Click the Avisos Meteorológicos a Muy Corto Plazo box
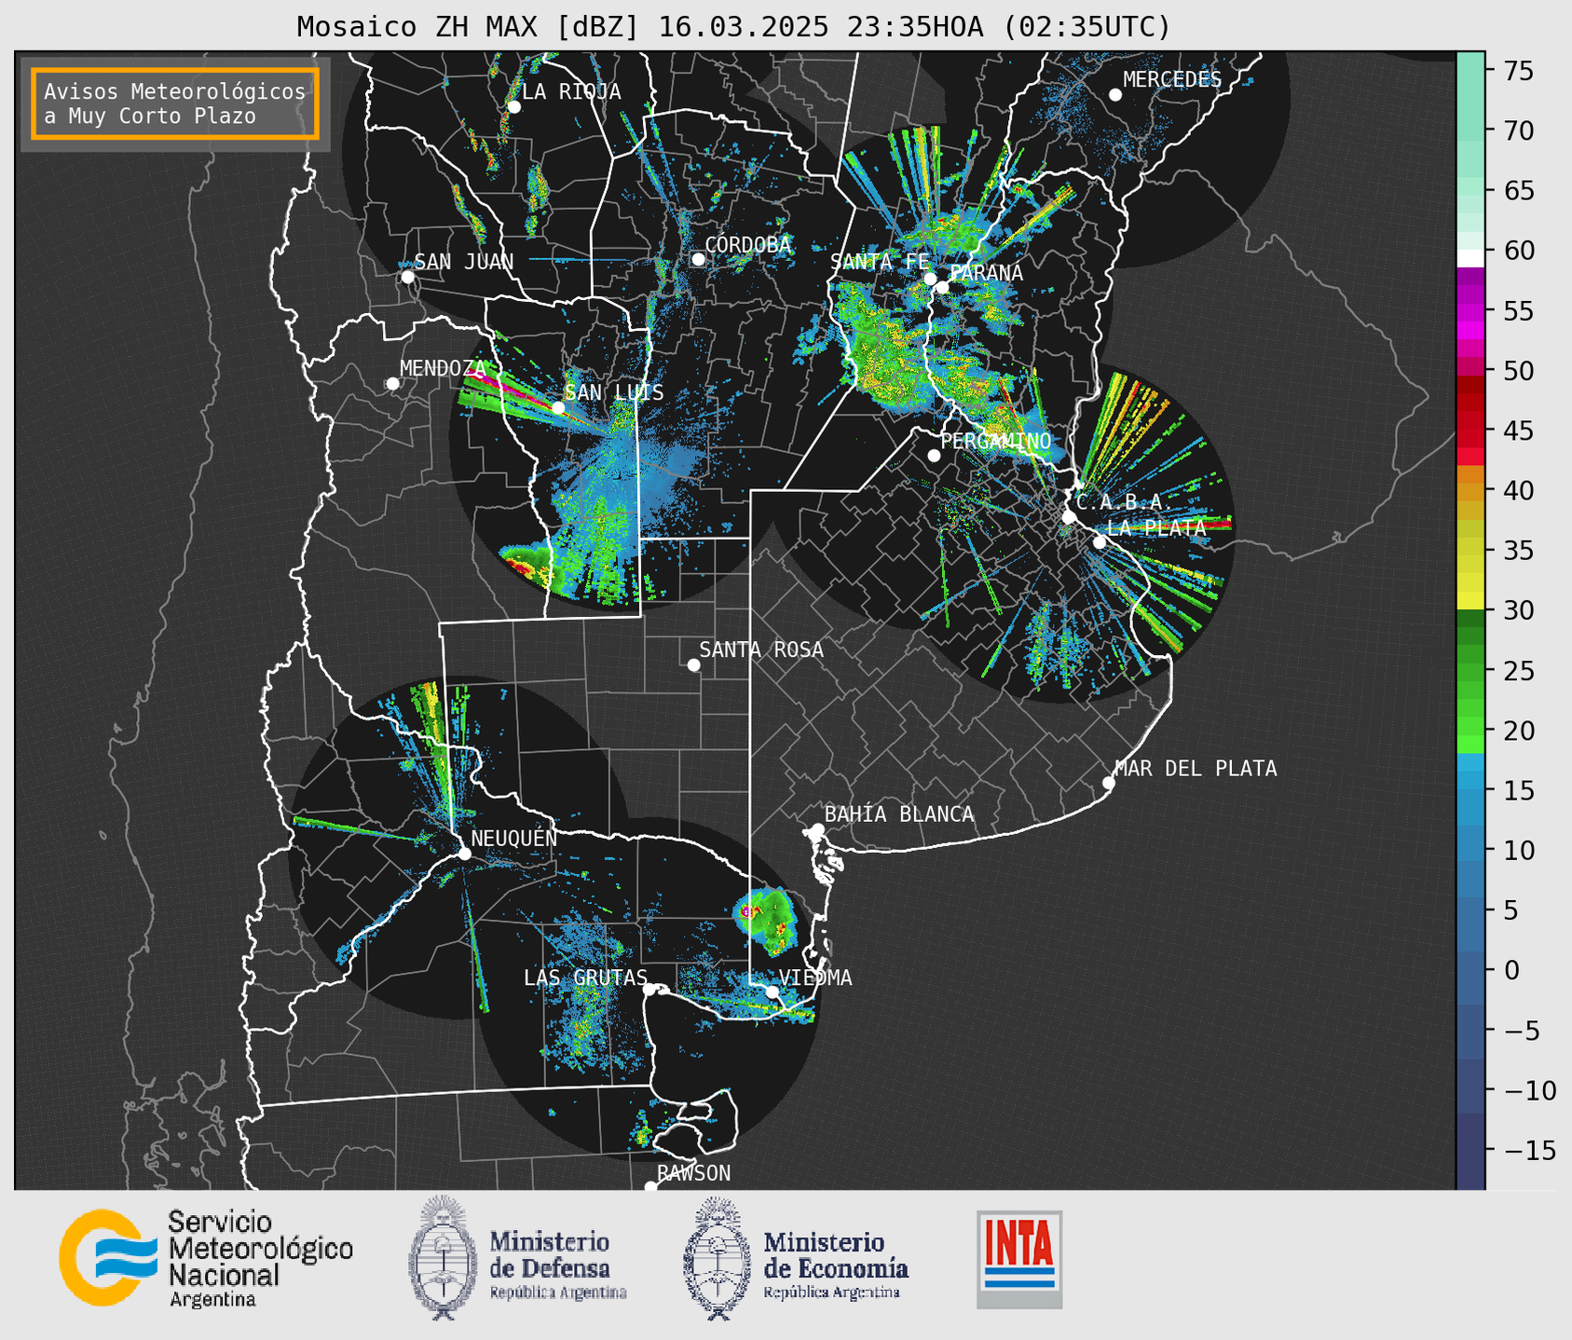 [x=175, y=103]
